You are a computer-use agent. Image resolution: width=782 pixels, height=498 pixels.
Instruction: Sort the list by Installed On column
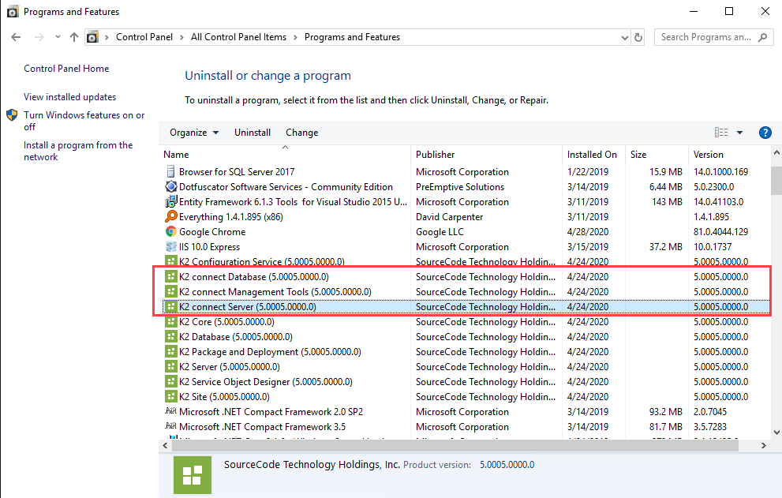(593, 155)
